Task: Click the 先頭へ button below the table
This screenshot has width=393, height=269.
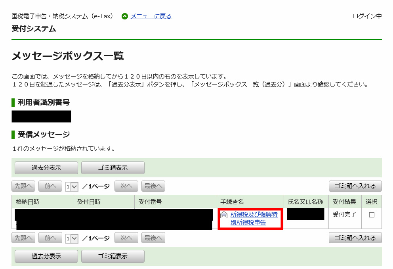Action: [23, 238]
